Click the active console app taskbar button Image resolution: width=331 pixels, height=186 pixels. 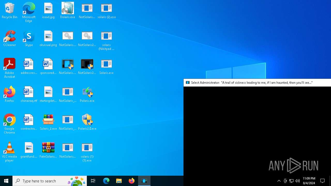click(x=144, y=181)
